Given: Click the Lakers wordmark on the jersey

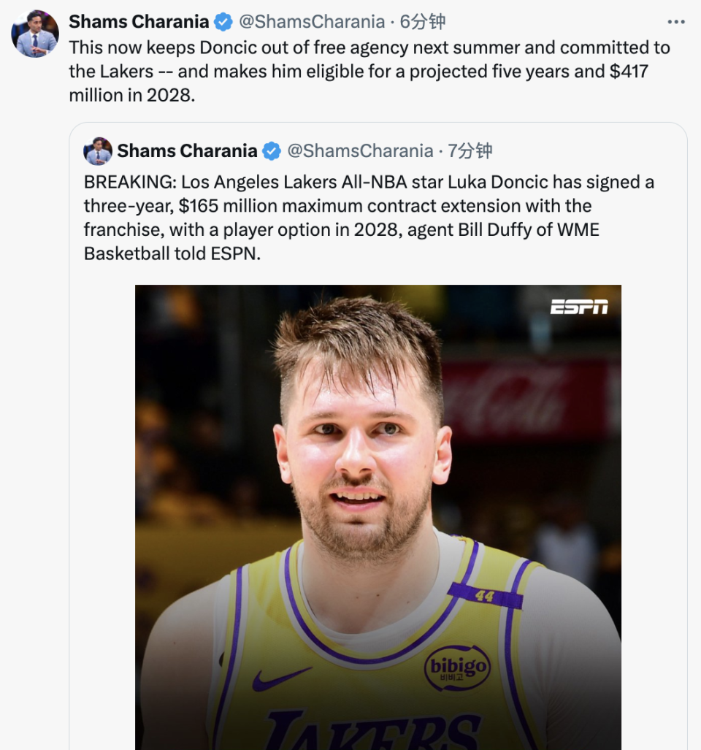Looking at the screenshot, I should point(373,730).
